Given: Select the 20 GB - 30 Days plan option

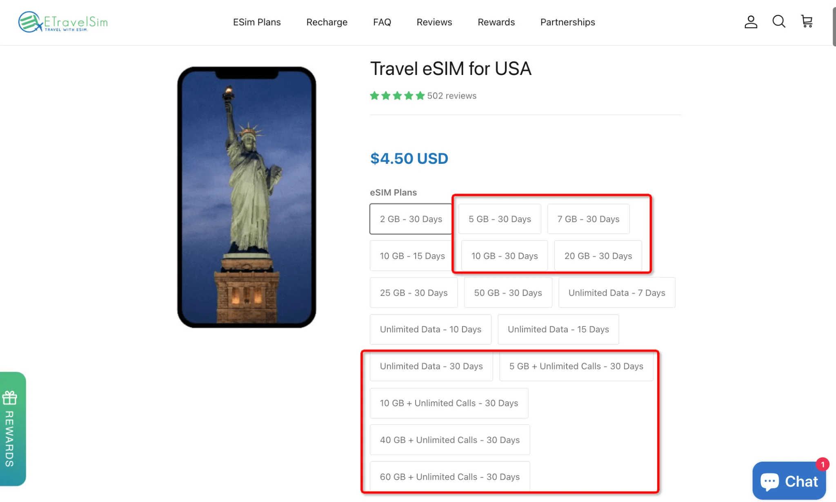Looking at the screenshot, I should click(598, 255).
